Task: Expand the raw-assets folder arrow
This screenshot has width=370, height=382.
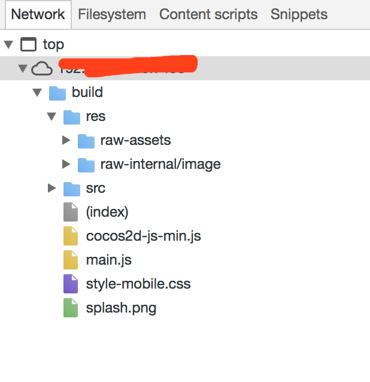Action: 66,141
